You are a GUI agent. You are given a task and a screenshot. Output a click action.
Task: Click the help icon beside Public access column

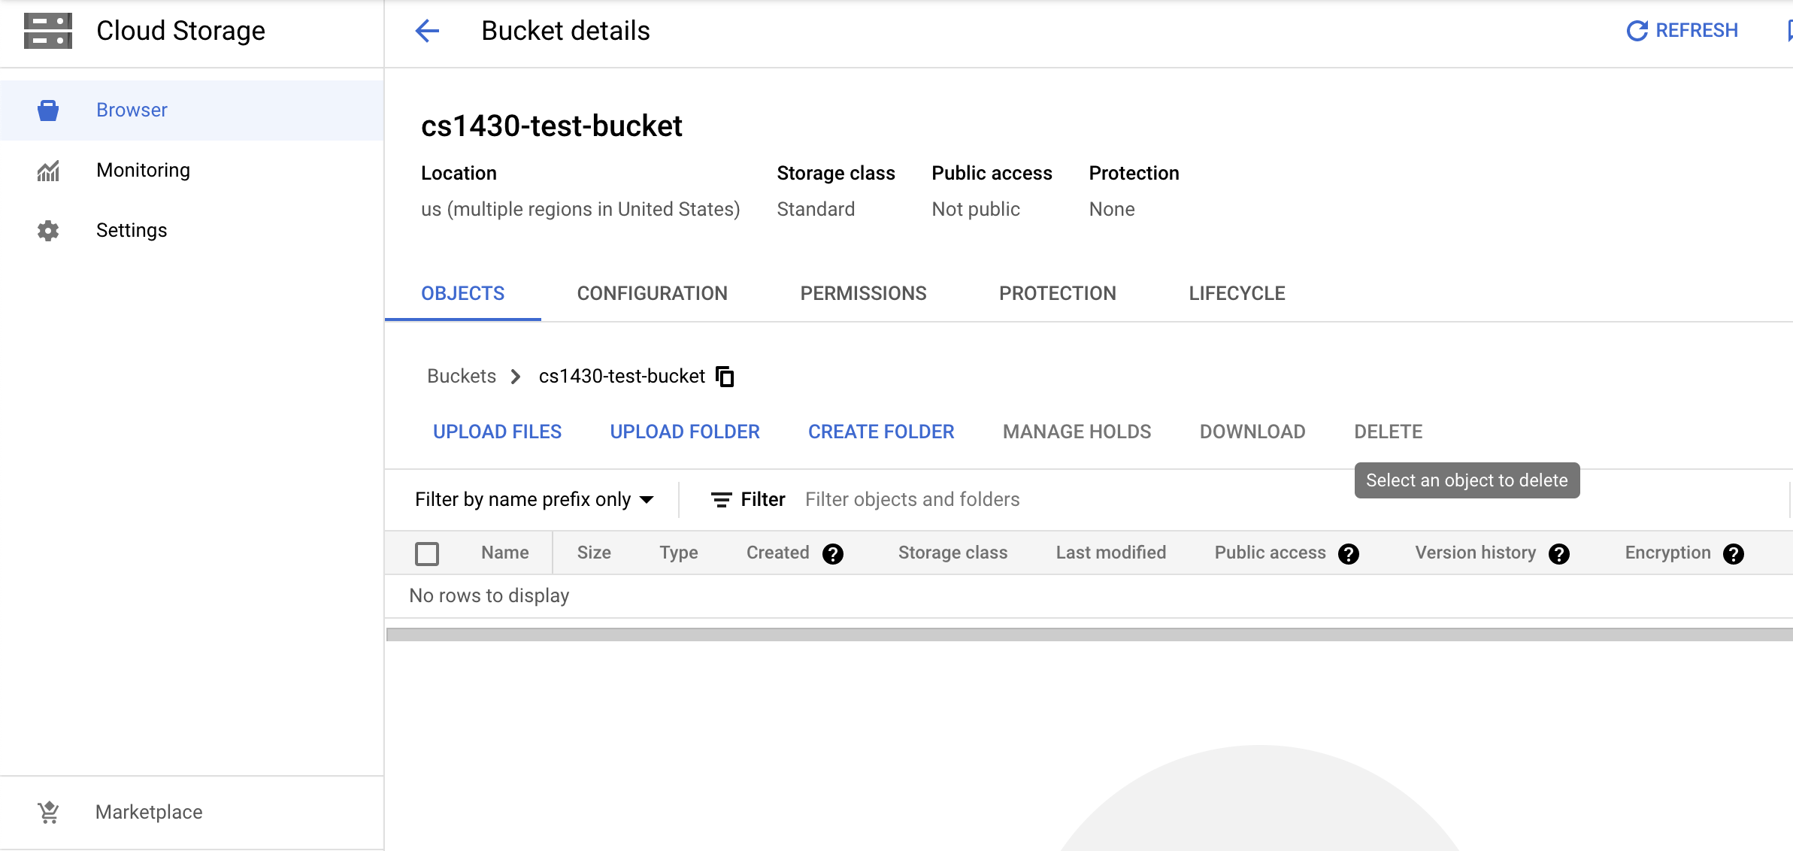(x=1349, y=554)
